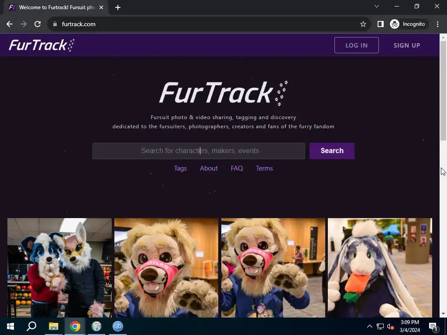
Task: Open the tab search dropdown chevron
Action: pyautogui.click(x=377, y=6)
